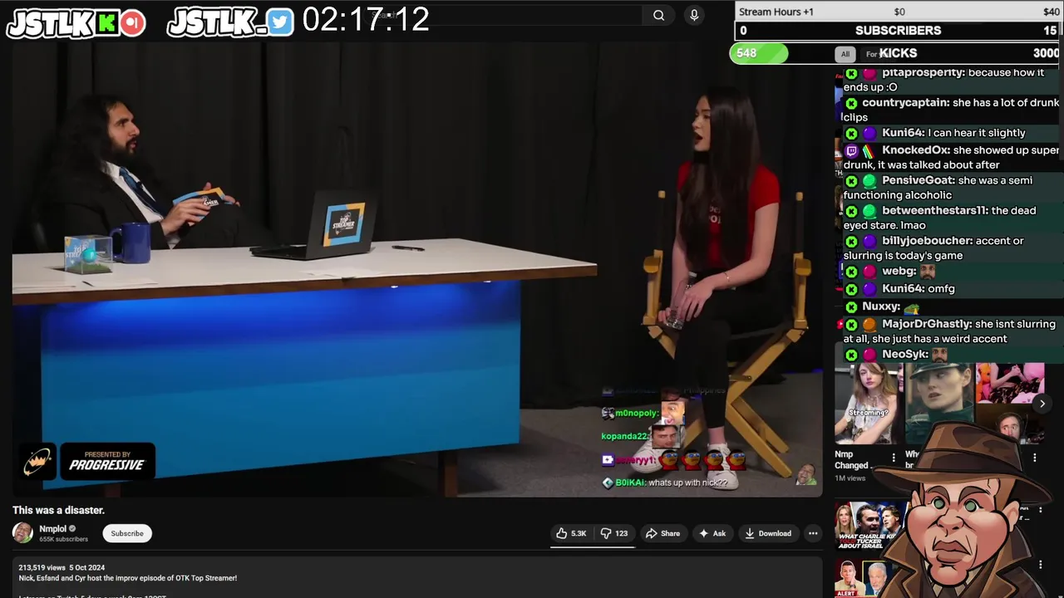This screenshot has height=598, width=1064.
Task: Click the SUBSCRIBERS goal bar
Action: click(899, 31)
